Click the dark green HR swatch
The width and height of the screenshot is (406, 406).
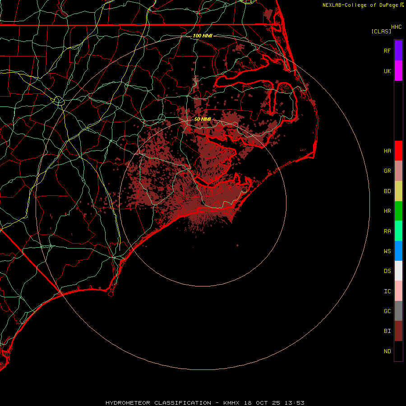click(398, 211)
